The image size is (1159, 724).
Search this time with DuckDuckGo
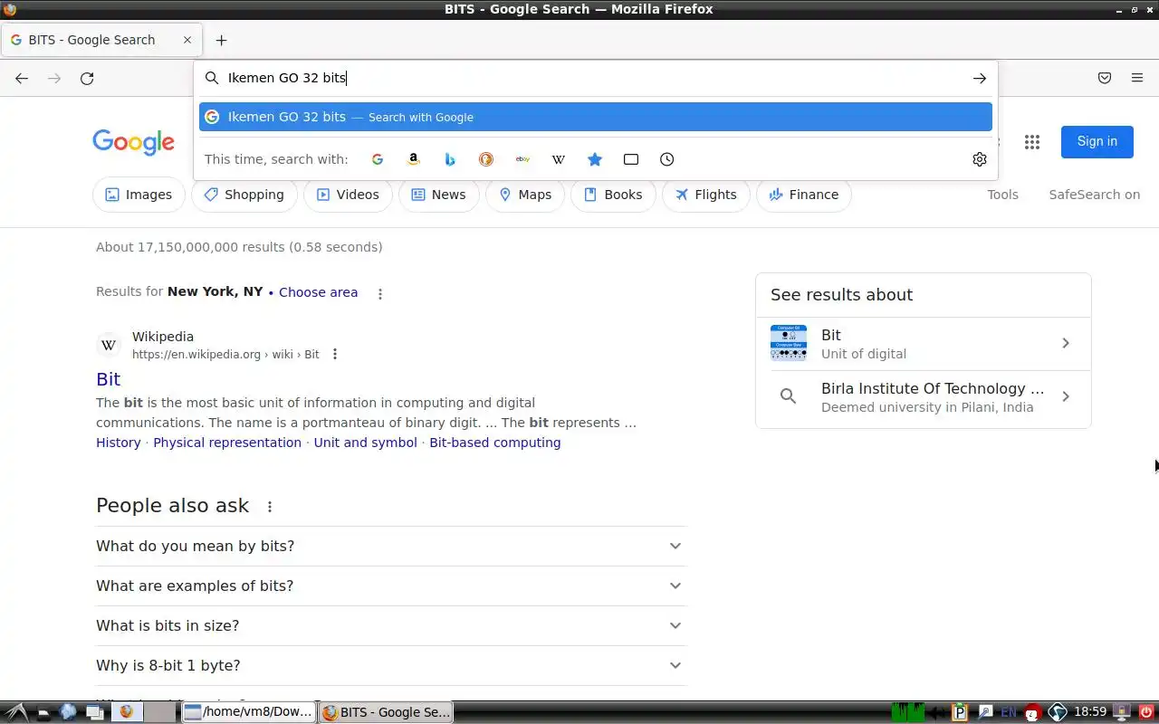point(486,159)
